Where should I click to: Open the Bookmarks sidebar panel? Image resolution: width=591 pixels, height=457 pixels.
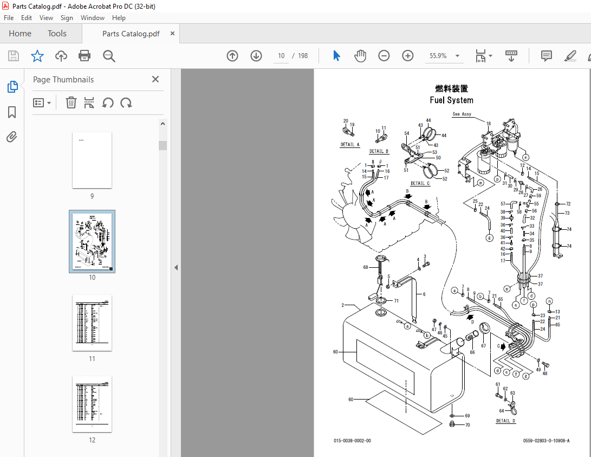12,112
